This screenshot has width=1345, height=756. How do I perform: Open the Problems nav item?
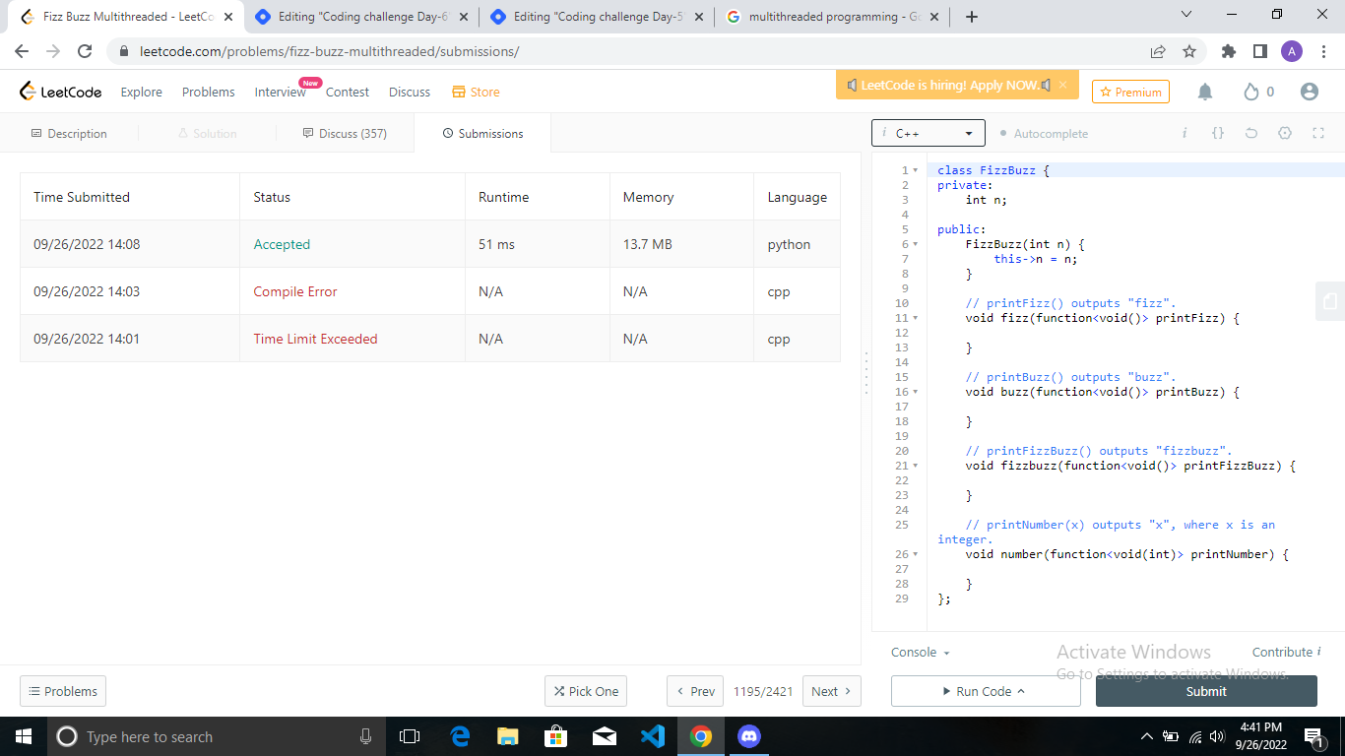pos(208,92)
